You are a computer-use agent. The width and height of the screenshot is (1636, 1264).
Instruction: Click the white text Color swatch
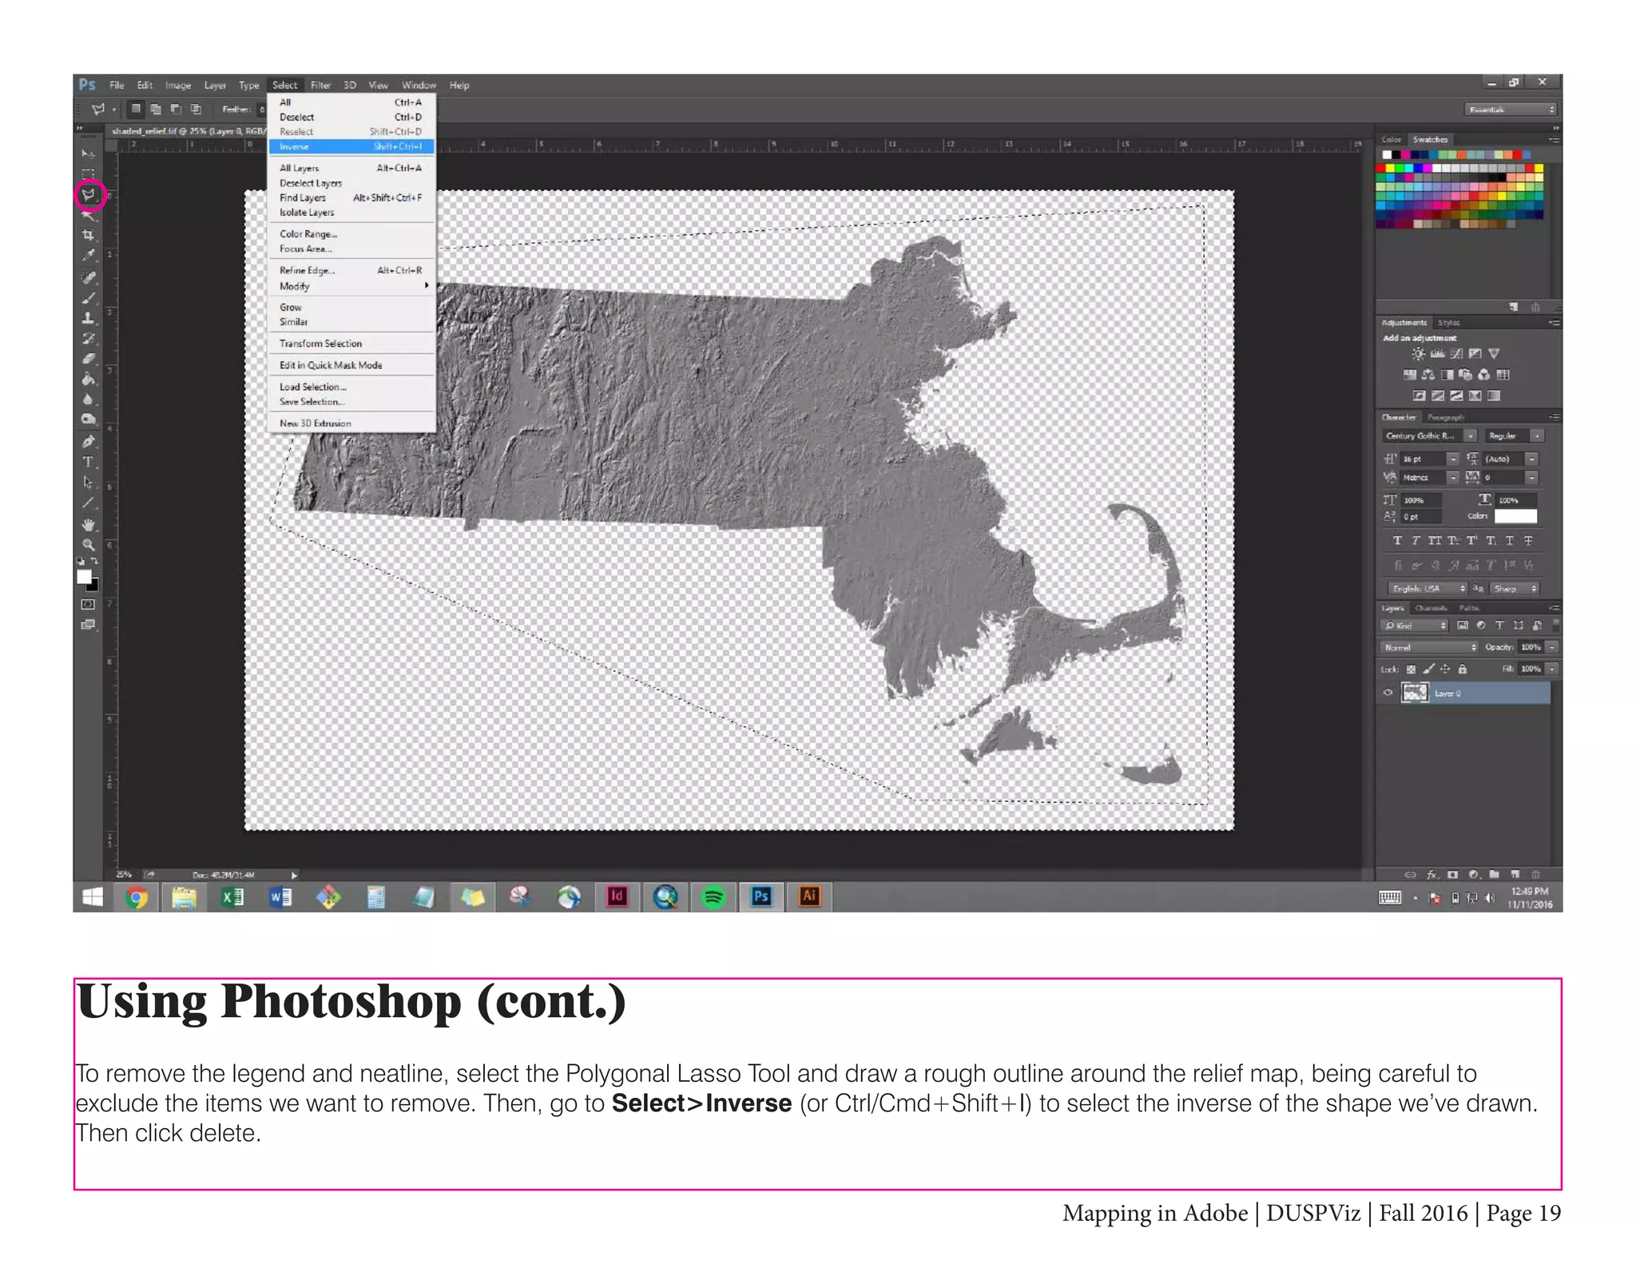click(1515, 516)
